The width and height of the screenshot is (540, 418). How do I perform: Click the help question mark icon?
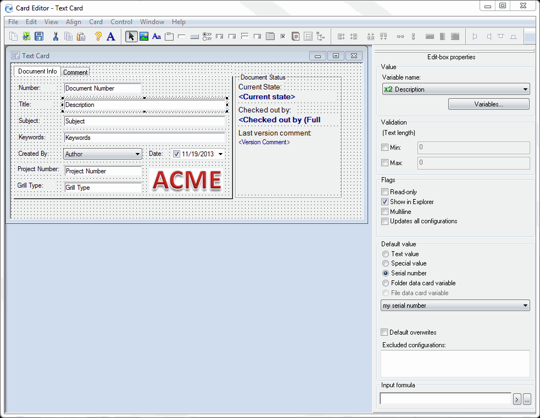click(98, 37)
